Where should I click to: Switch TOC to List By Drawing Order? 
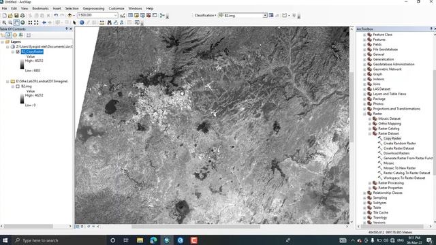(x=3, y=35)
